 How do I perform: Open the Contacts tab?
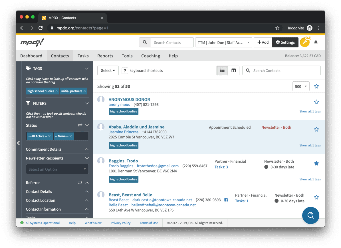(60, 56)
